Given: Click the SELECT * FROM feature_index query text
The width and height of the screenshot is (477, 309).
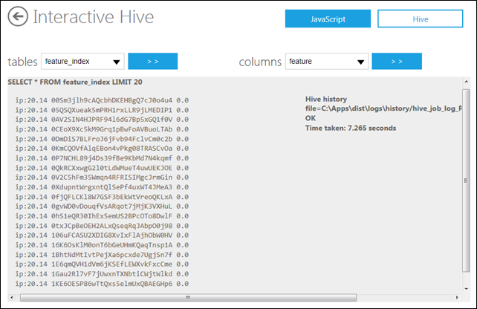Looking at the screenshot, I should point(75,82).
